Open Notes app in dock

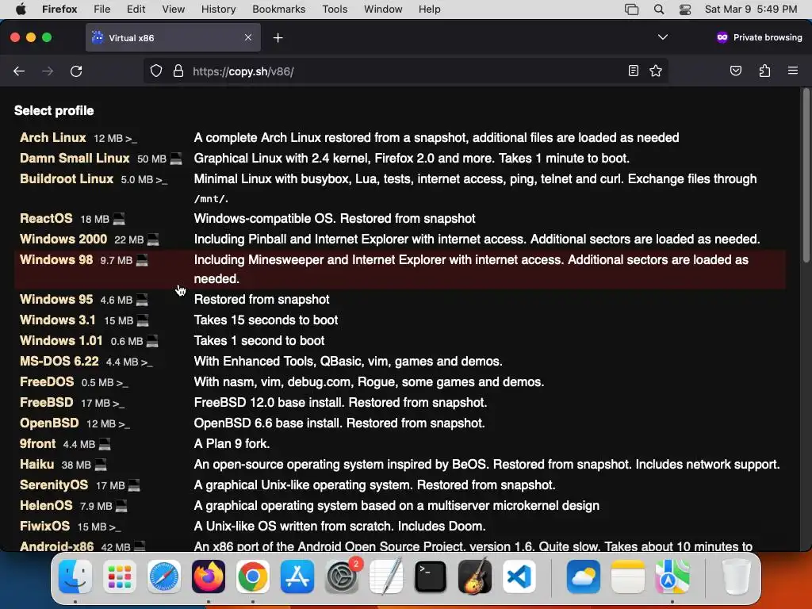point(628,576)
